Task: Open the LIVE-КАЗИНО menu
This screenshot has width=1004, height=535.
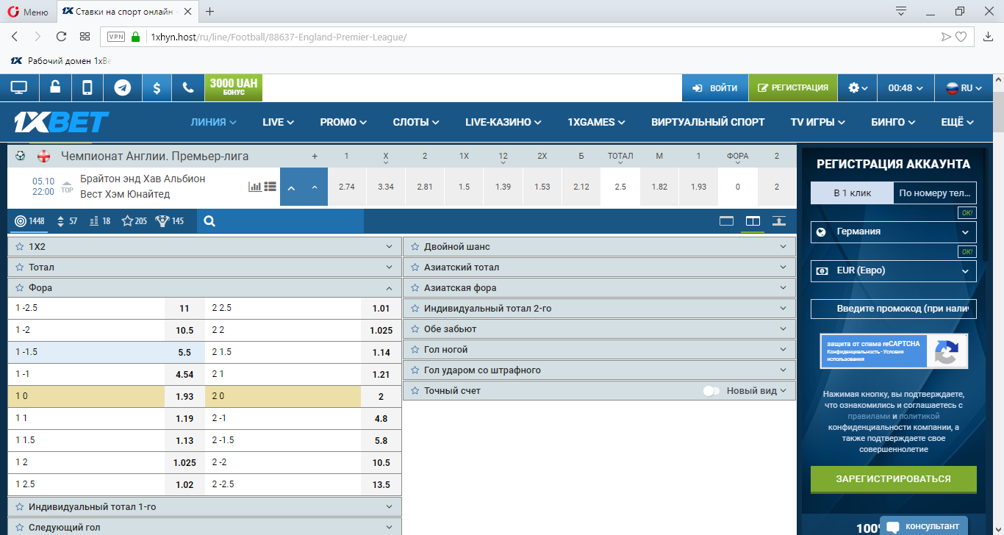Action: tap(503, 122)
